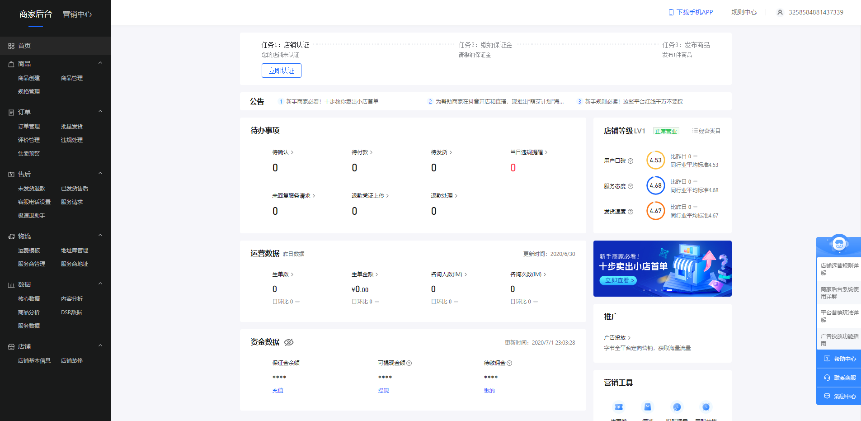Screen dimensions: 861x421
Task: Collapse the 数据 sidebar section
Action: 100,284
